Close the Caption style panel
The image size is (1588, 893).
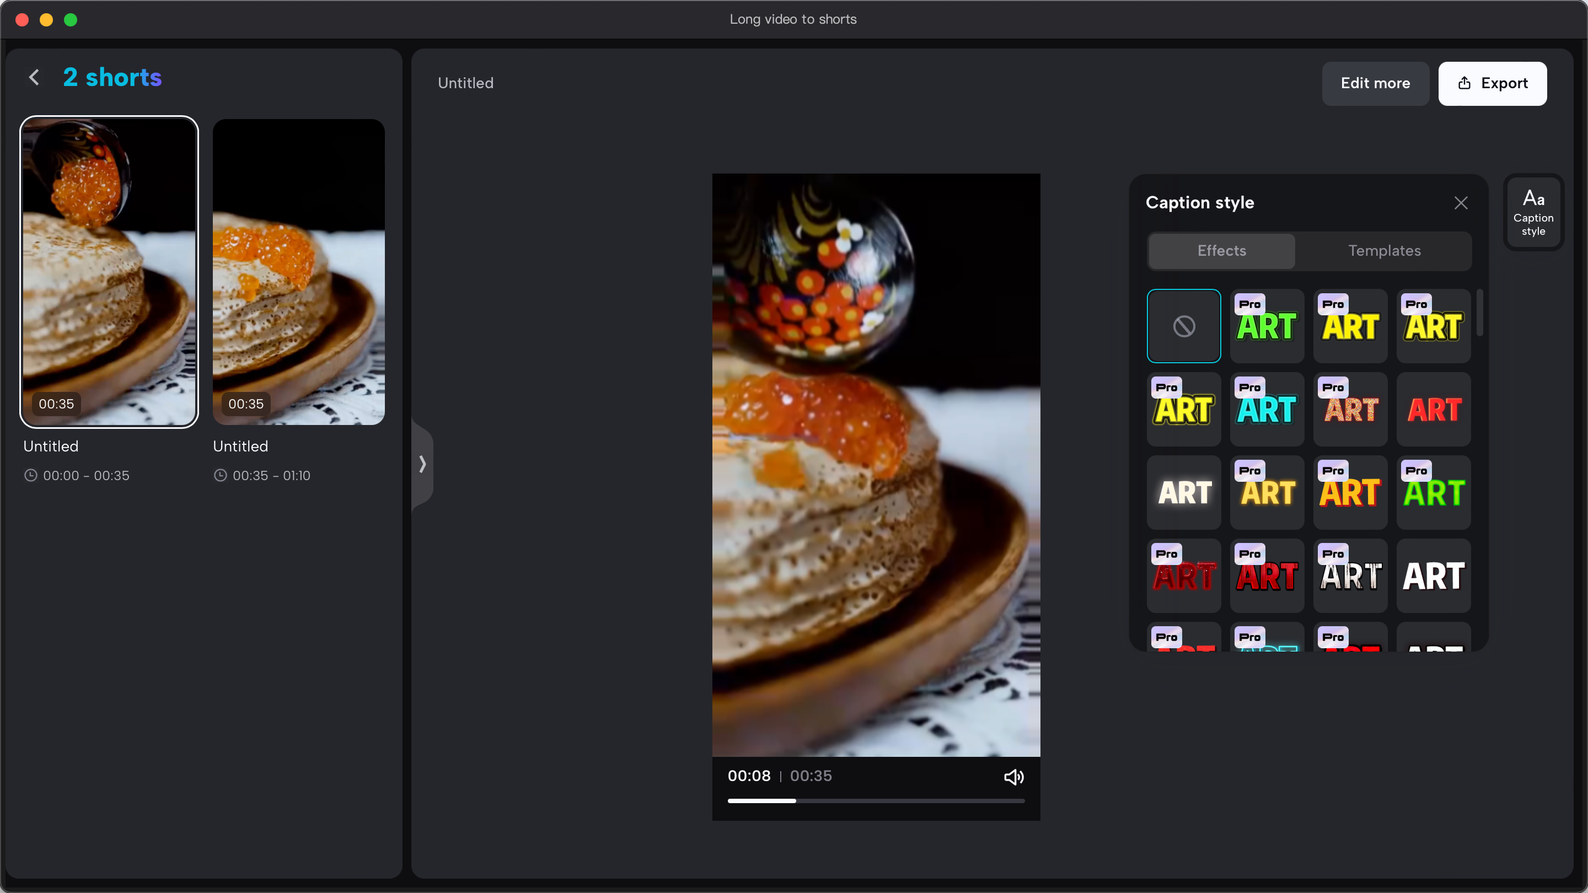1461,203
